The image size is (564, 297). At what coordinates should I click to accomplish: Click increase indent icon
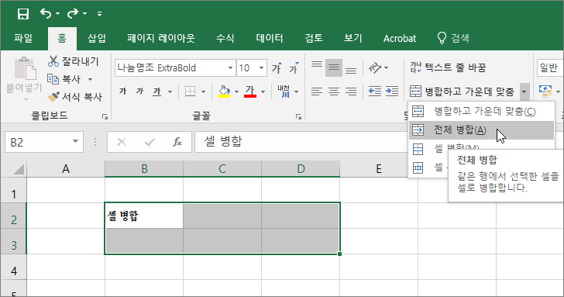coord(392,92)
